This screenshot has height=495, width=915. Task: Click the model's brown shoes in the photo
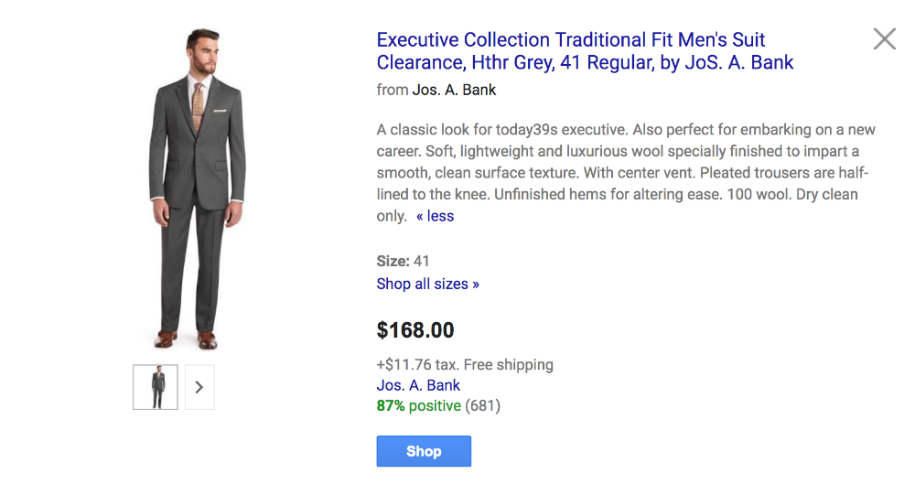click(186, 339)
